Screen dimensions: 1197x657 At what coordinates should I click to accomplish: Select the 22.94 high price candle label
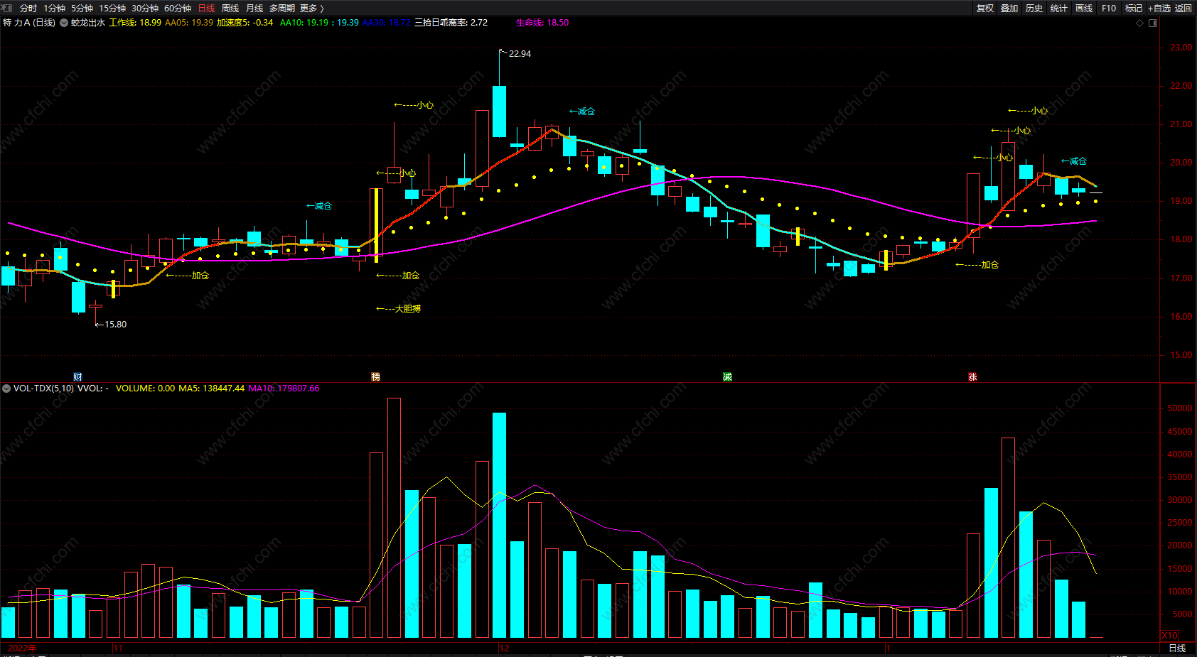(x=520, y=54)
